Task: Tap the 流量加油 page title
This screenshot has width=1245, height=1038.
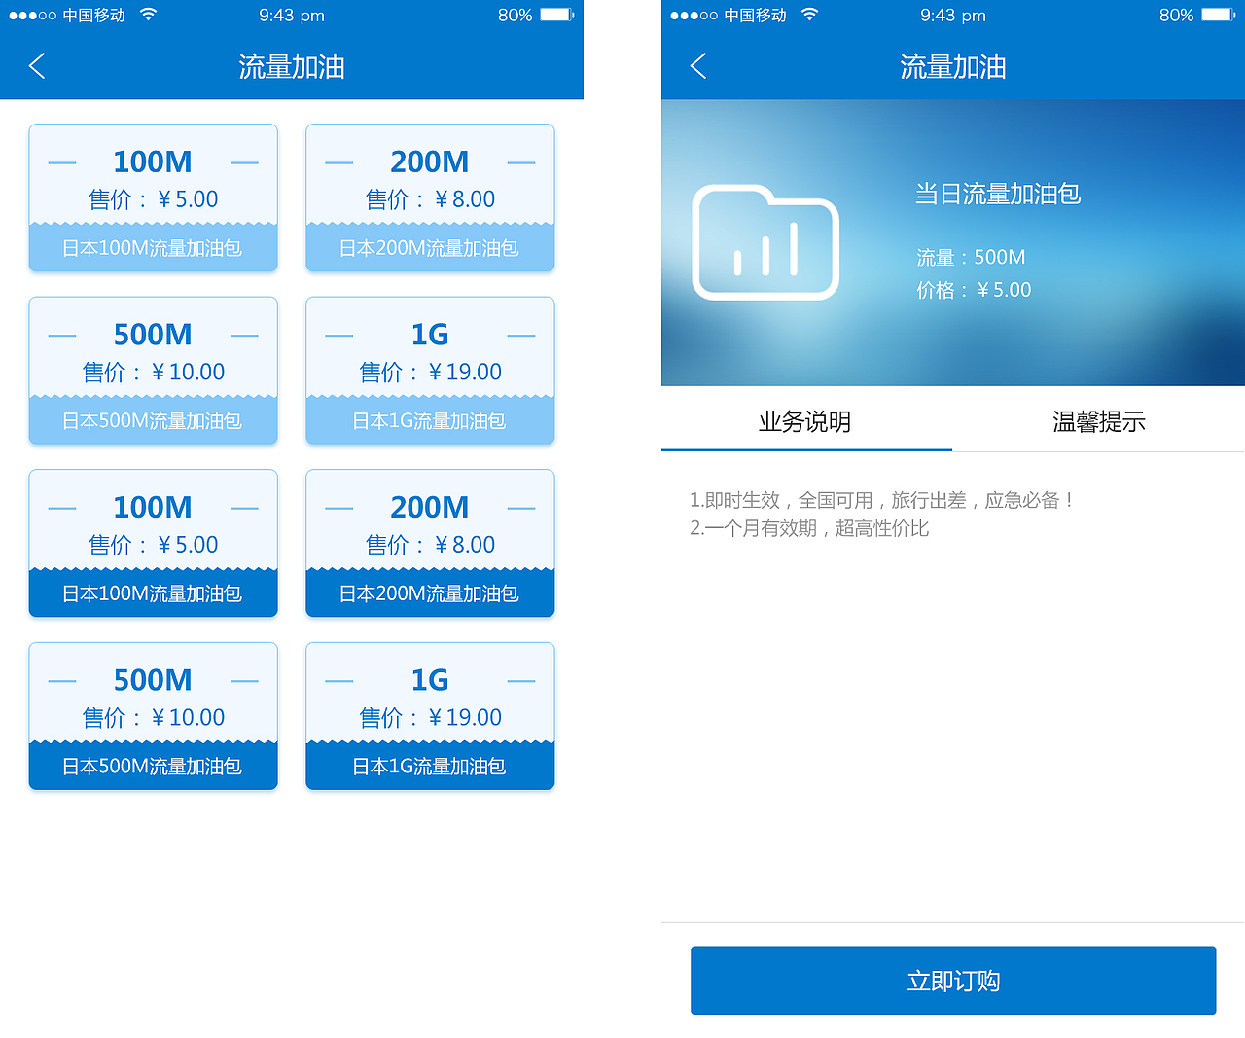Action: [x=291, y=66]
